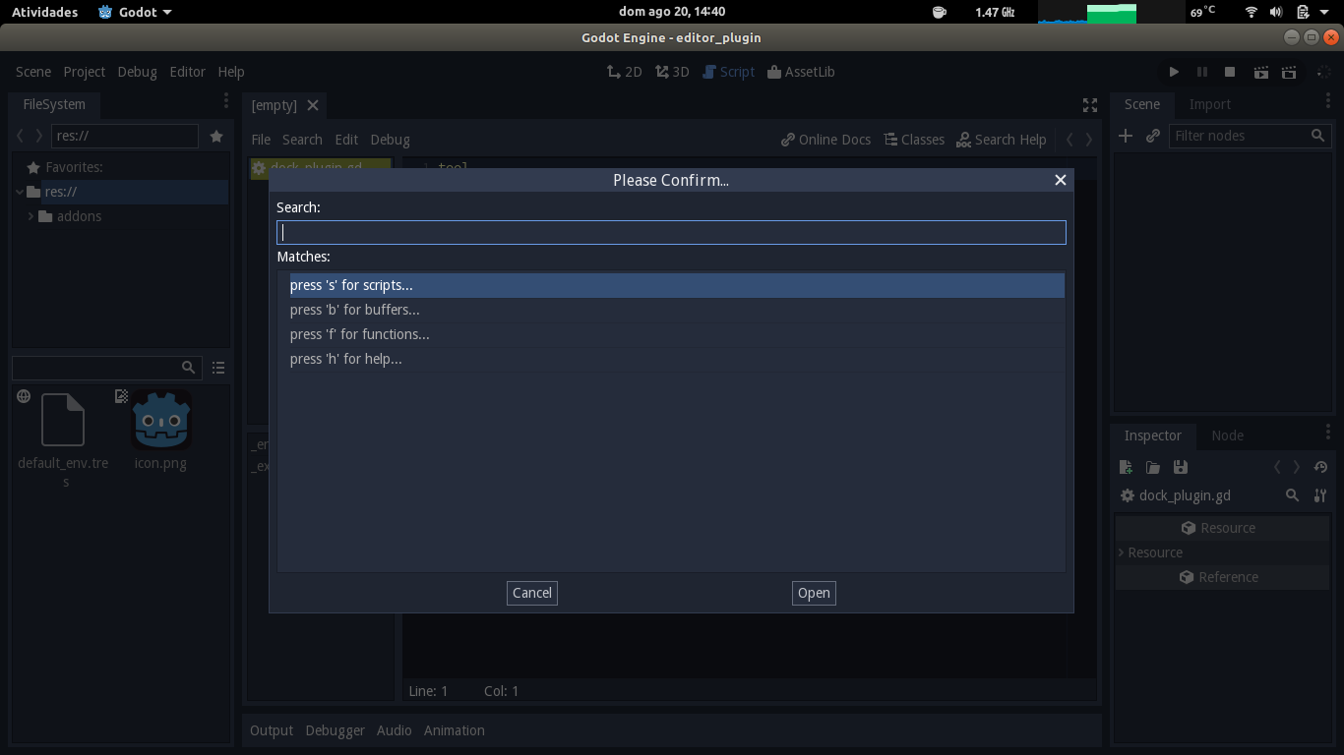Go back in FileSystem path history

(20, 137)
